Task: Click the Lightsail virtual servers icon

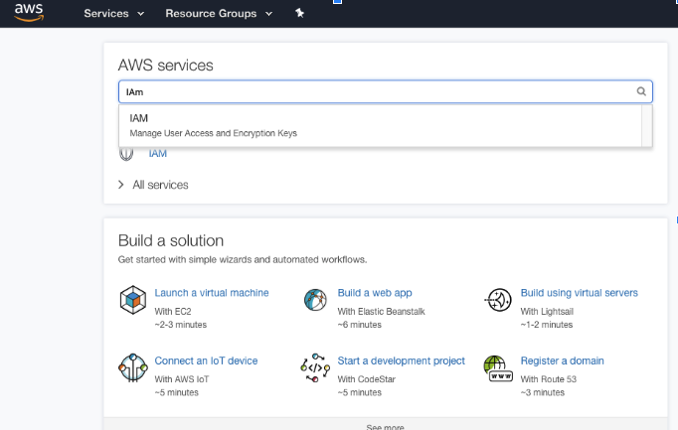Action: coord(498,300)
